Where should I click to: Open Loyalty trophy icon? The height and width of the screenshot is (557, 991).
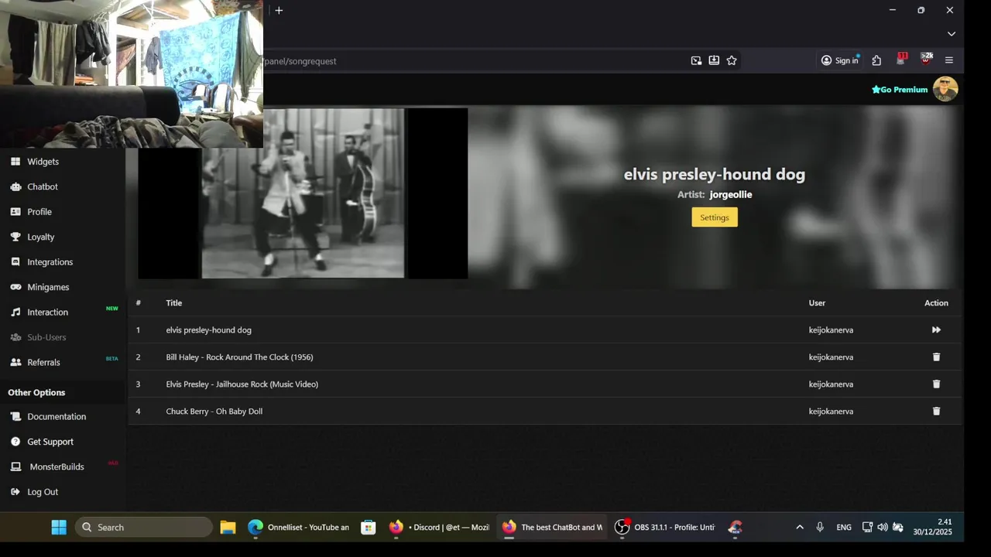coord(15,237)
